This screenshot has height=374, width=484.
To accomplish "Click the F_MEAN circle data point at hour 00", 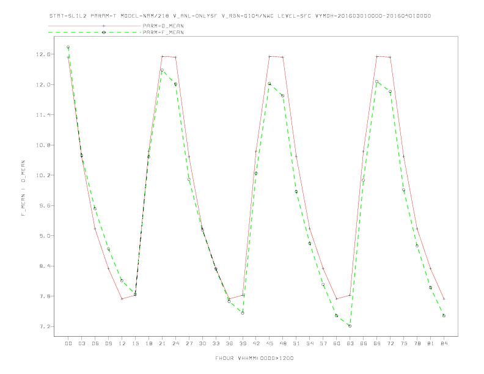I will click(68, 47).
